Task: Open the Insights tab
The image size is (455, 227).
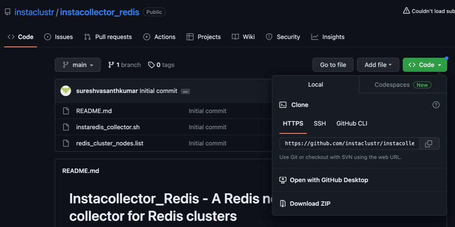Action: tap(328, 37)
